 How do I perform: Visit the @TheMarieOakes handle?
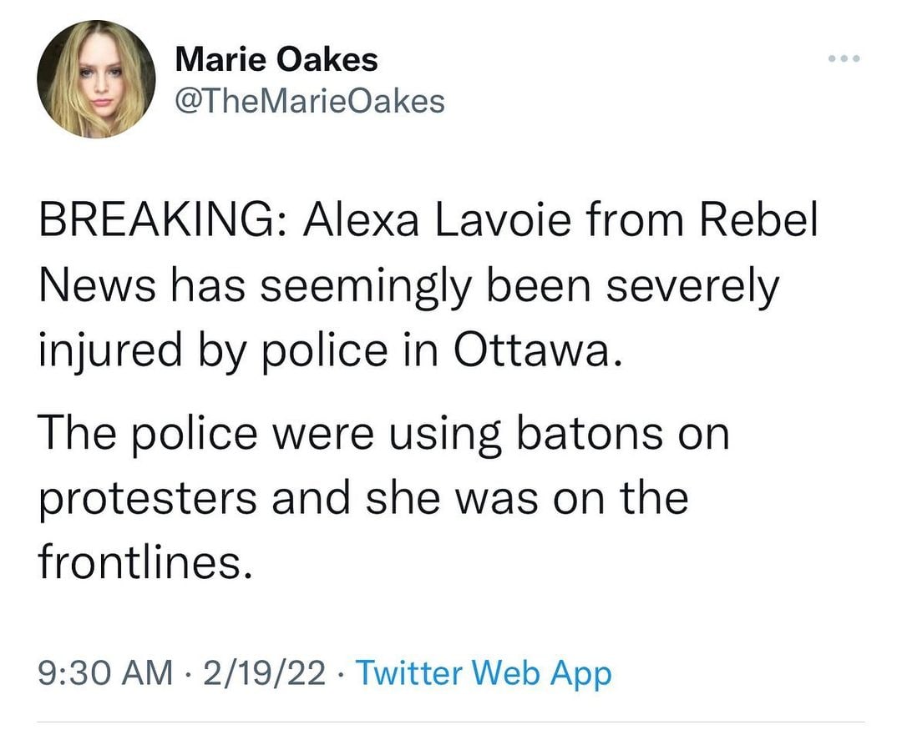tap(310, 101)
